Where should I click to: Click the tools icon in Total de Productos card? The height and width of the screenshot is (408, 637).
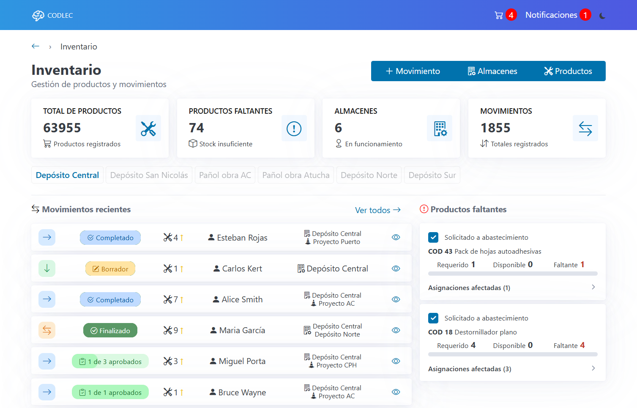pyautogui.click(x=148, y=128)
